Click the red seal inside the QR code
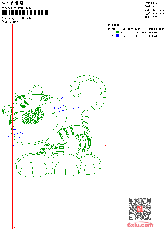The image size is (166, 230). (x=140, y=209)
